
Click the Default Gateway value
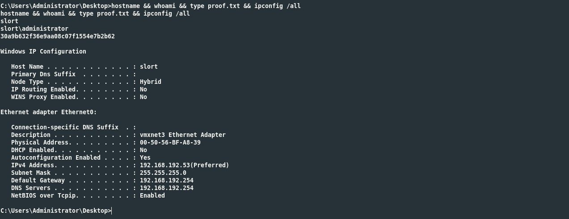(166, 180)
